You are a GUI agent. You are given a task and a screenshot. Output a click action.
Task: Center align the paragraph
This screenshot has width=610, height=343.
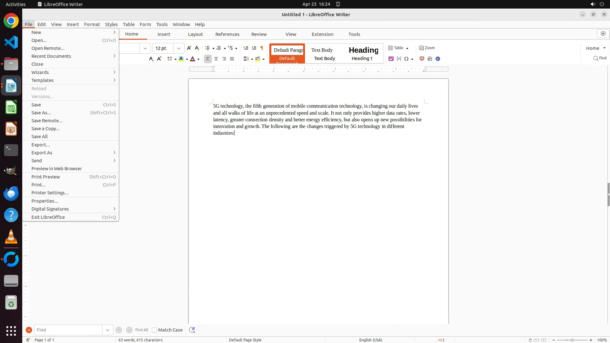point(216,59)
